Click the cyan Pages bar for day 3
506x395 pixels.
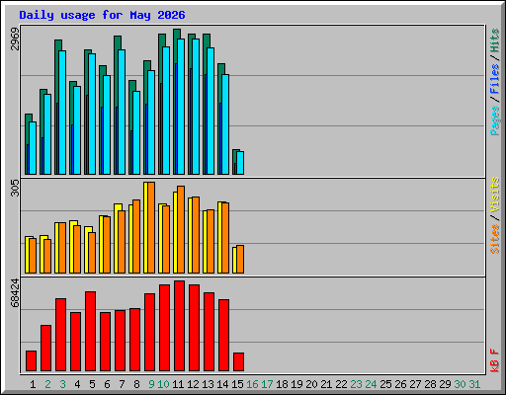pos(62,113)
